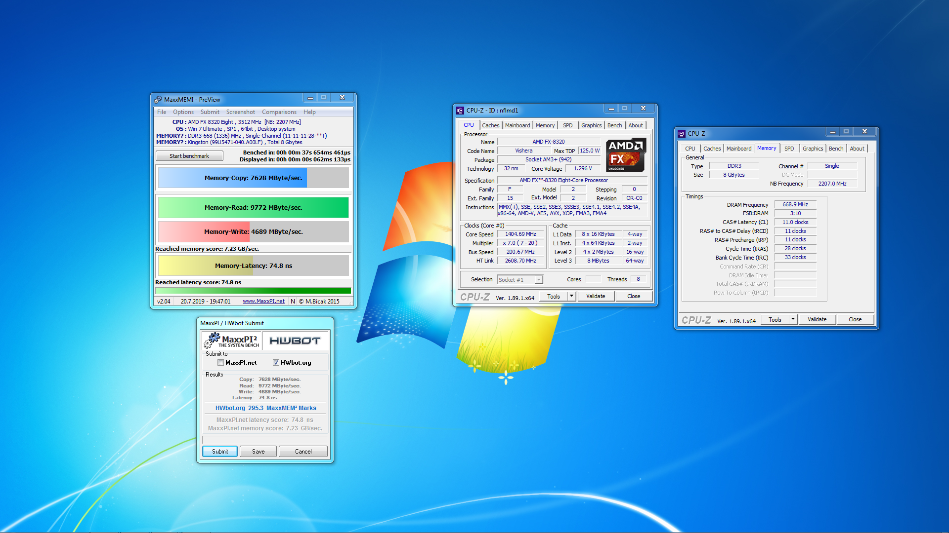Uncheck the HWbot.org submit checkbox
Screen dimensions: 949x533
click(276, 363)
